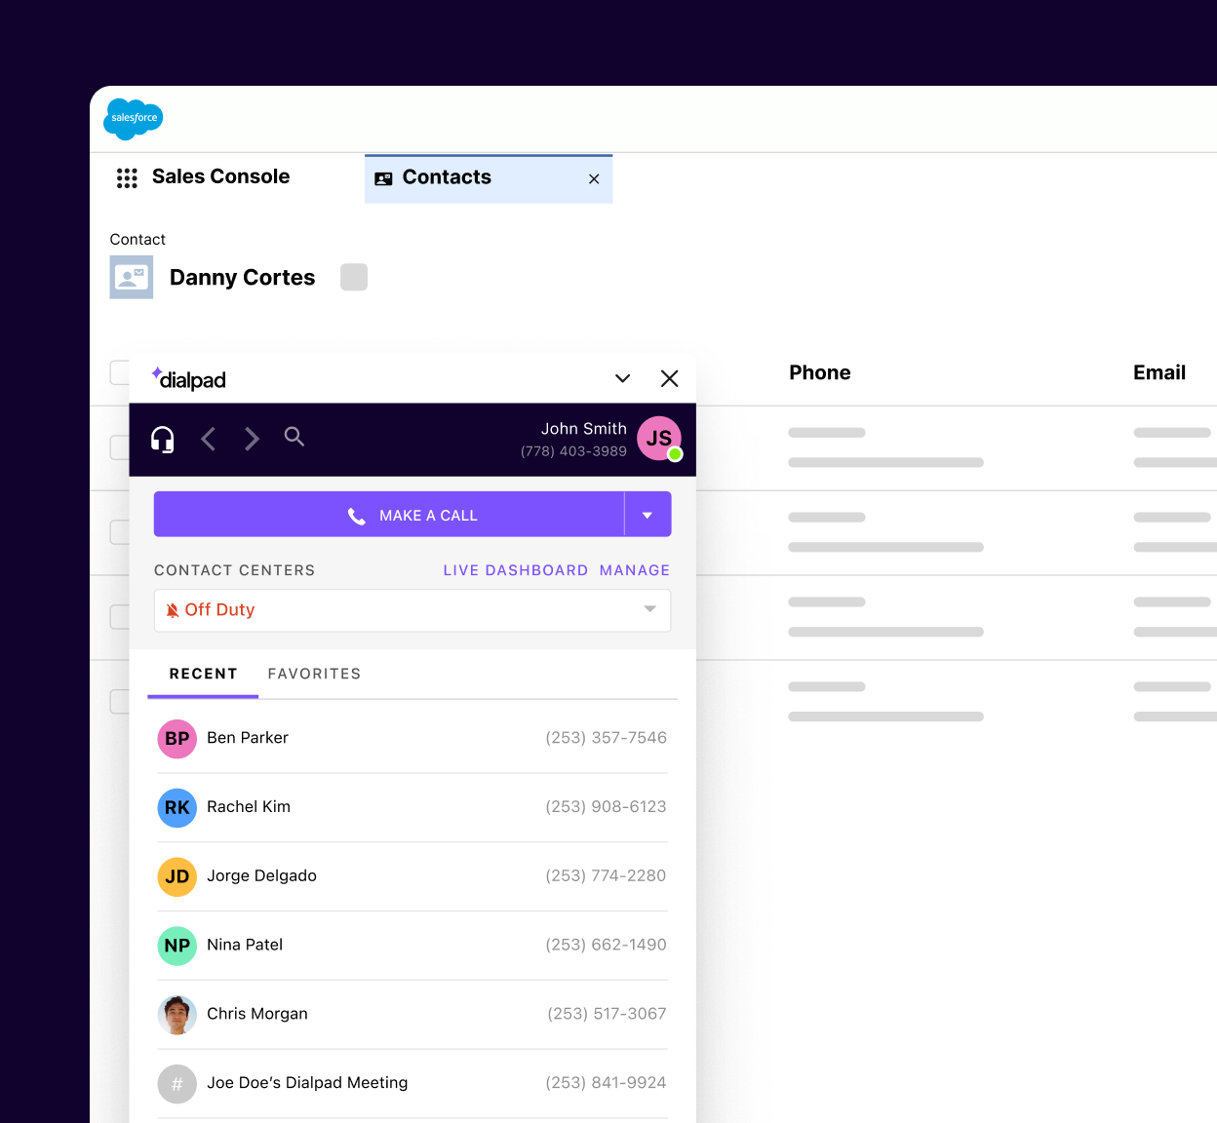The image size is (1217, 1123).
Task: Click the gray square beside Danny Cortes
Action: (354, 277)
